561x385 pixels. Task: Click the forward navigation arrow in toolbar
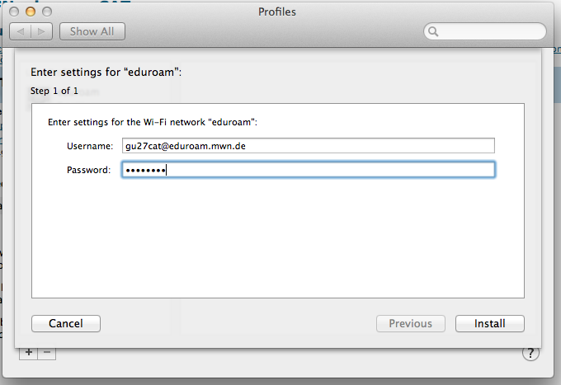tap(42, 31)
